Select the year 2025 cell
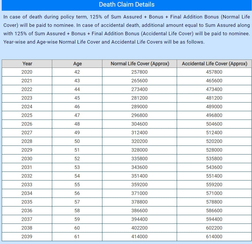 (27, 116)
